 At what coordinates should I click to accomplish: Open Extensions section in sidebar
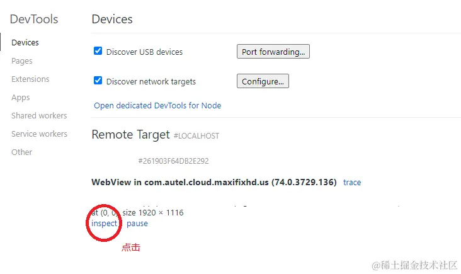(30, 79)
